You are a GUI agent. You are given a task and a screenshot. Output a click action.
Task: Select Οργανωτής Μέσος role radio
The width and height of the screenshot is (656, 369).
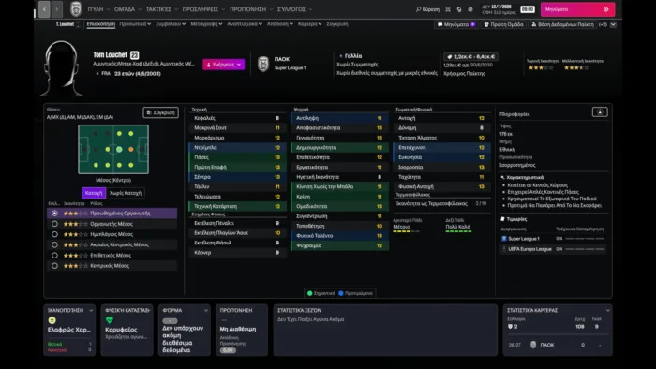click(54, 224)
